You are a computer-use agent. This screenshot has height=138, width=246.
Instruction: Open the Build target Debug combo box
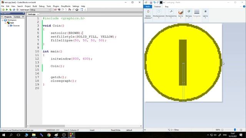40,10
